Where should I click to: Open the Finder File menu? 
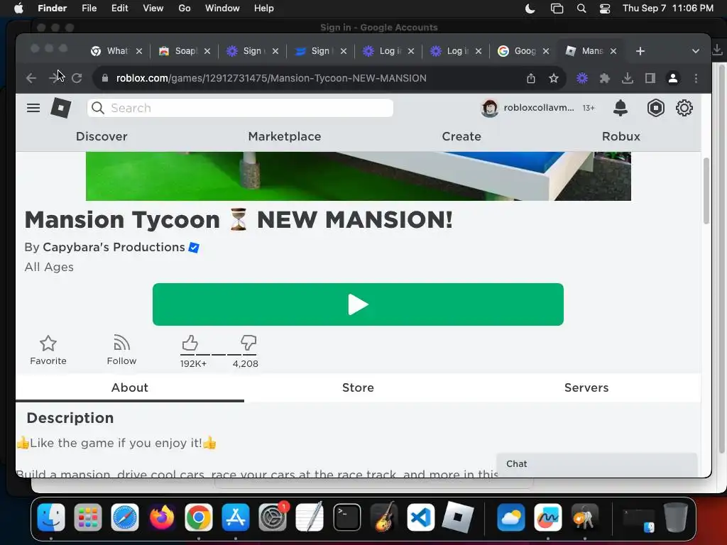[89, 9]
